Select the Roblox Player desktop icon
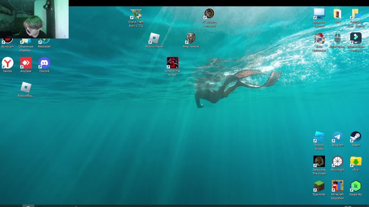Image resolution: width=369 pixels, height=207 pixels. point(154,38)
